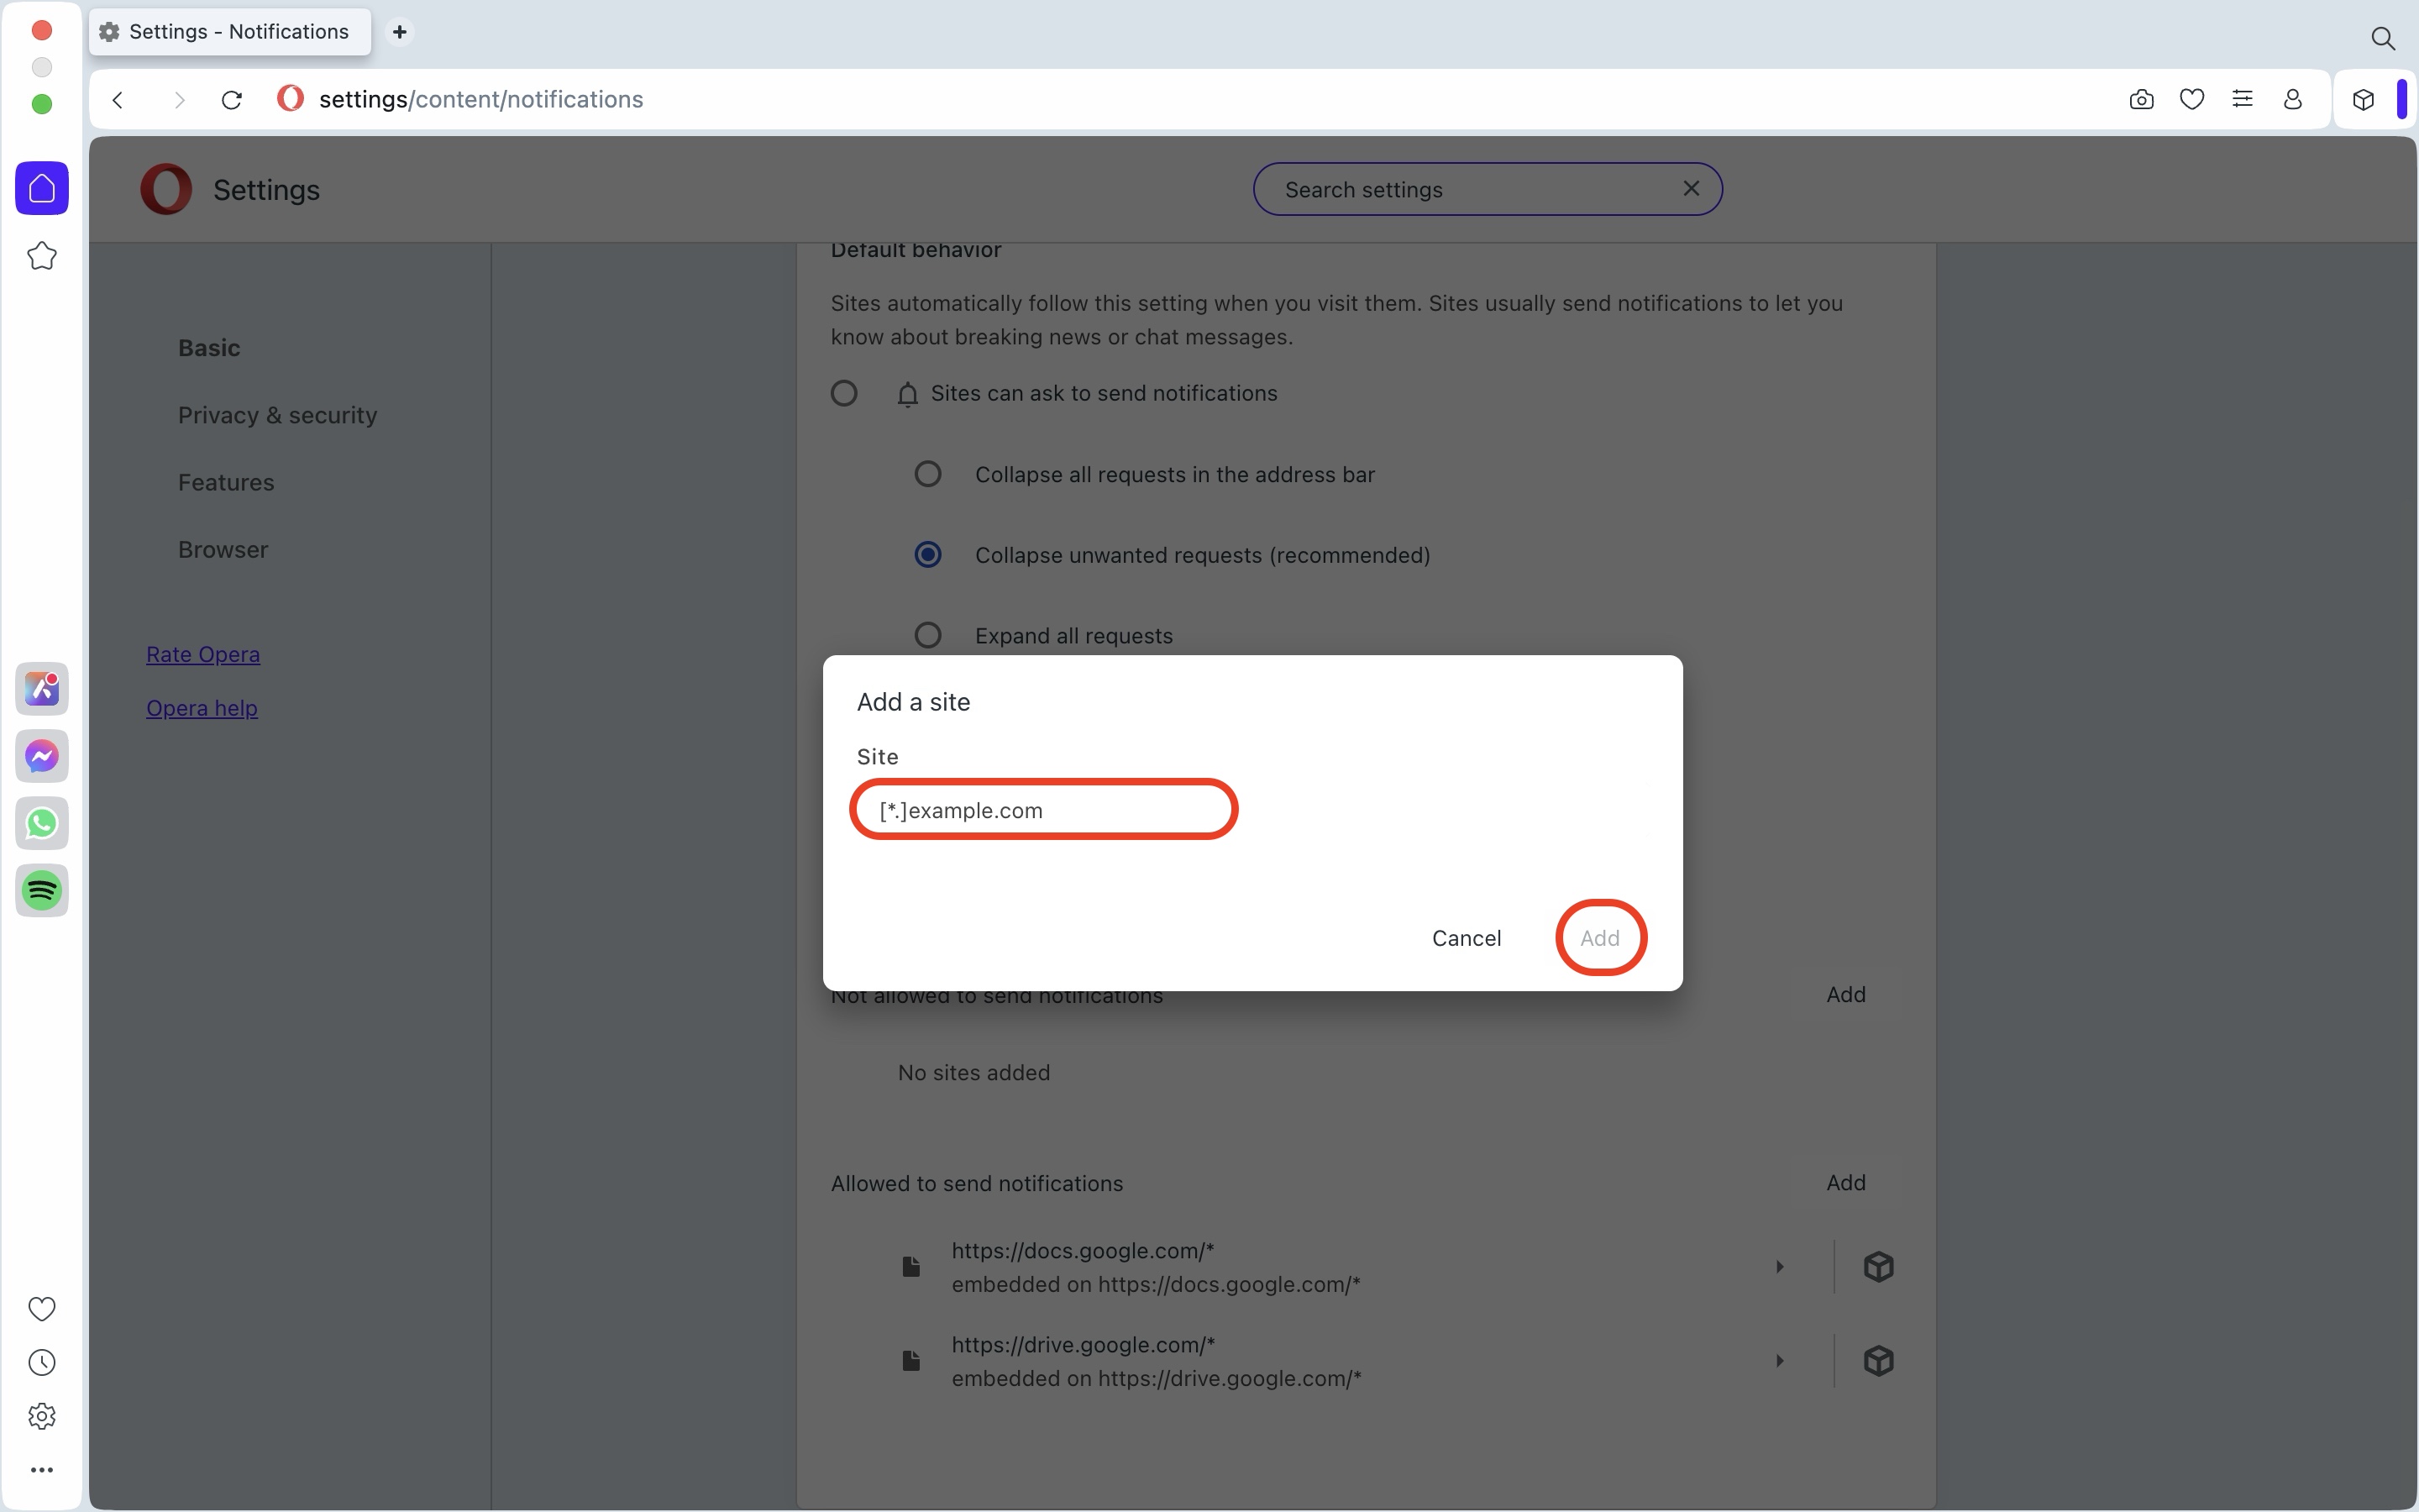The image size is (2419, 1512).
Task: Click the extension cube for drive.google.com entry
Action: point(1878,1361)
